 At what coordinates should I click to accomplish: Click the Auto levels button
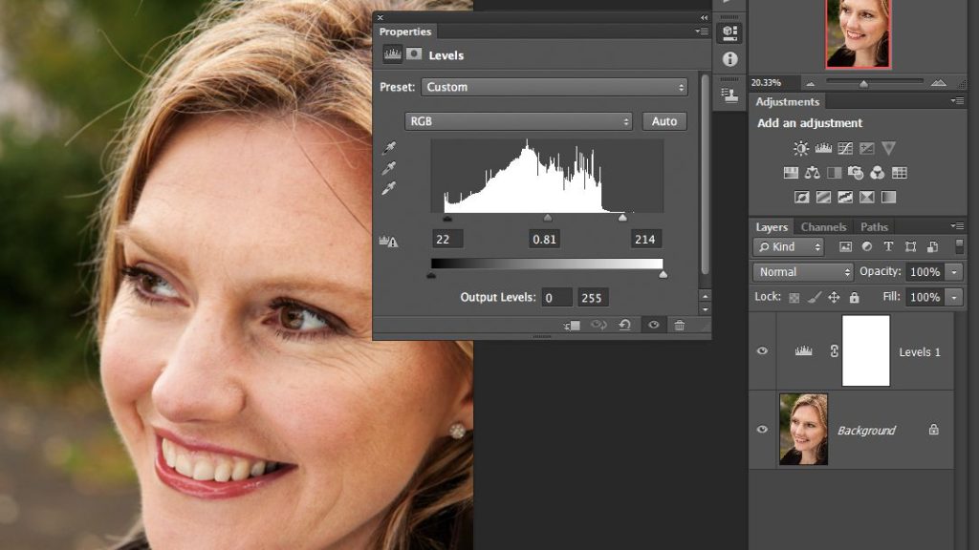click(664, 121)
